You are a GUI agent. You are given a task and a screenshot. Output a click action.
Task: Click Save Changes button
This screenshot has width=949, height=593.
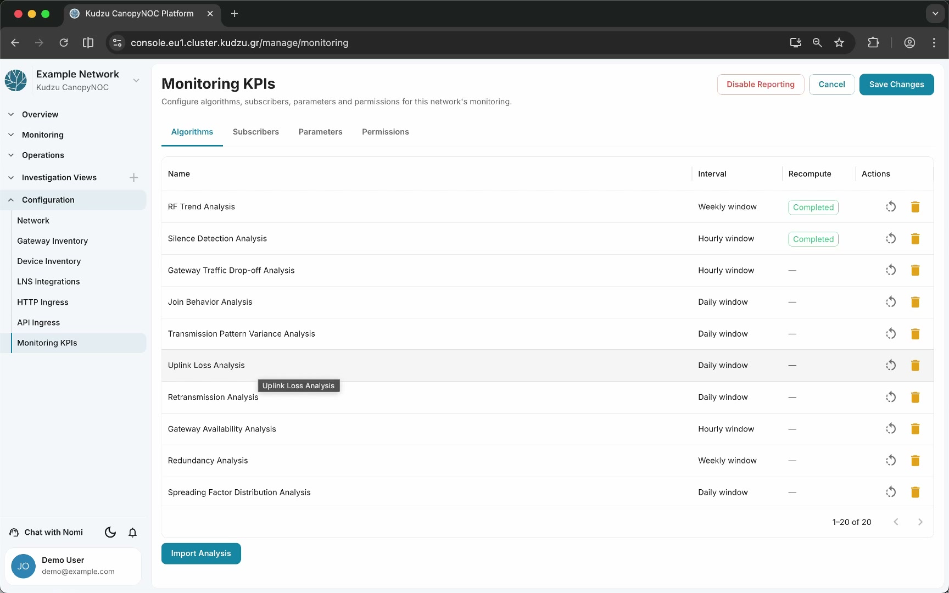tap(896, 85)
